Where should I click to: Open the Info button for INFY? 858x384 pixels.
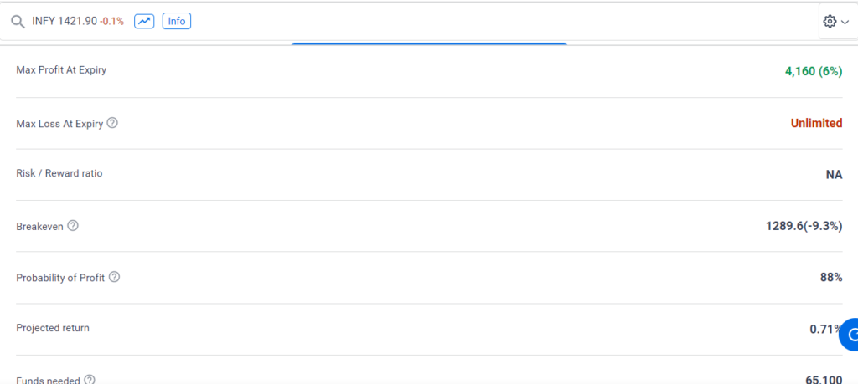tap(176, 21)
